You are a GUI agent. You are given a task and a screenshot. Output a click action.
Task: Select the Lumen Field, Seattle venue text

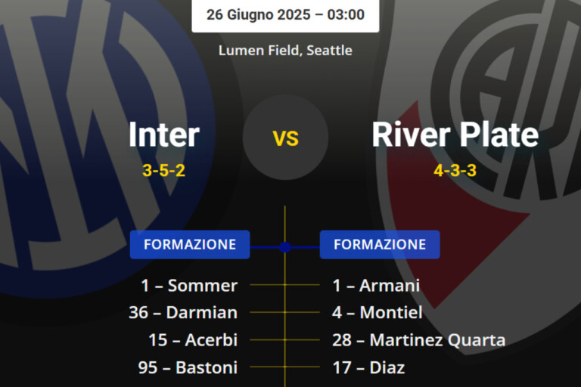(285, 50)
